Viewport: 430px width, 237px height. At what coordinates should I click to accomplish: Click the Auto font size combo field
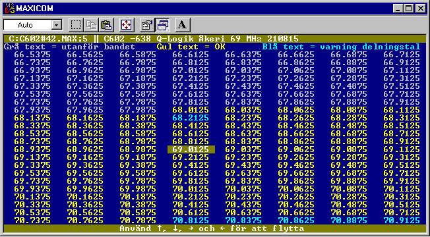[32, 25]
